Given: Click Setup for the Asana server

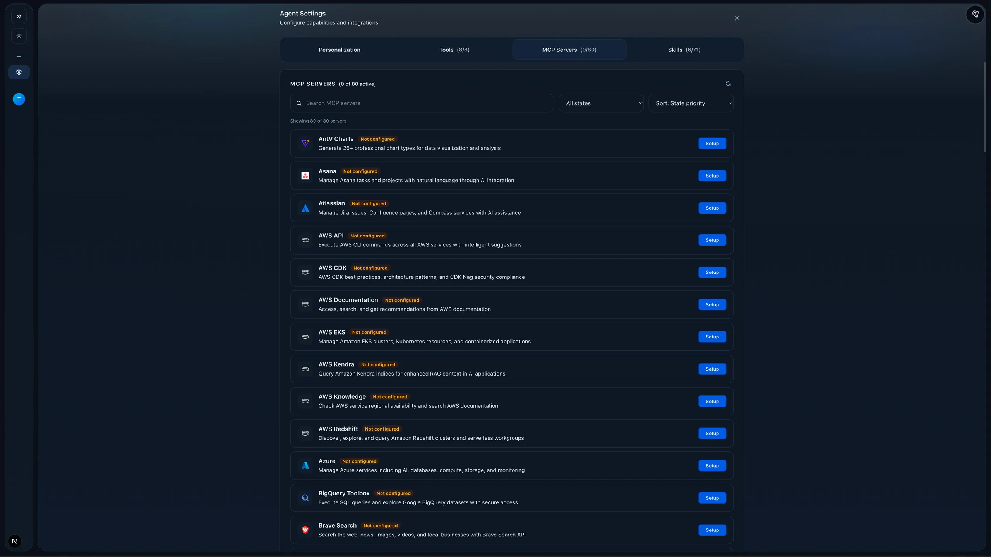Looking at the screenshot, I should tap(712, 176).
